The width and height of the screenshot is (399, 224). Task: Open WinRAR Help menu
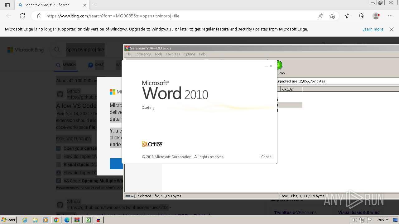(202, 54)
